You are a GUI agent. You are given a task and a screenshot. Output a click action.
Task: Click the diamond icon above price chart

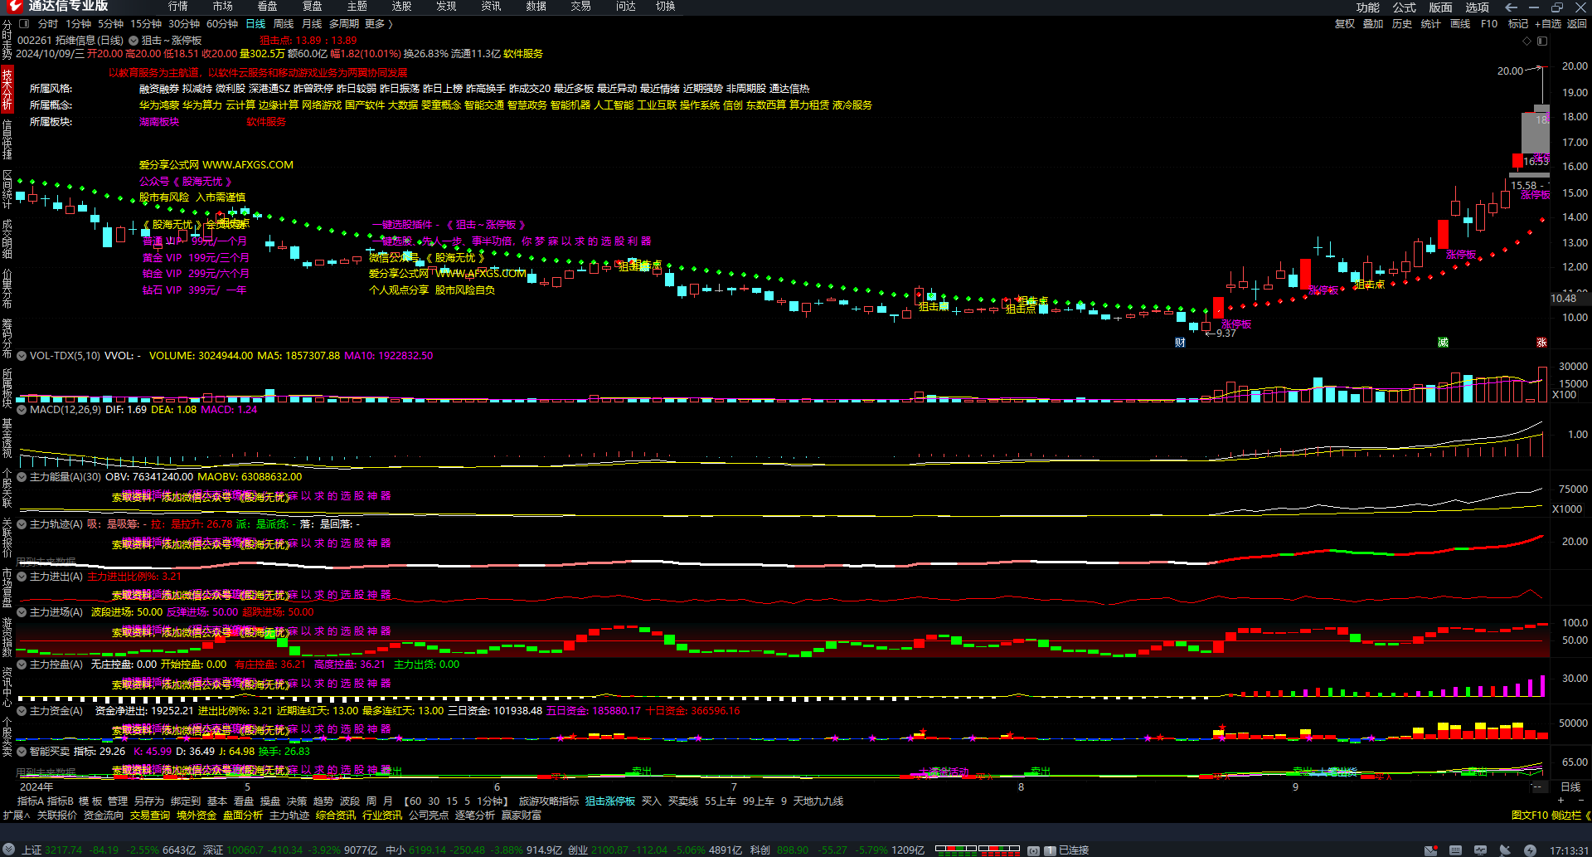coord(1527,41)
